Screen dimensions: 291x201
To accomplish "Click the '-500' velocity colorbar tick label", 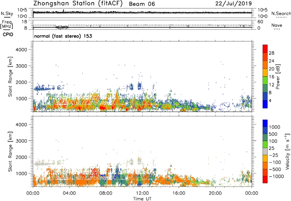I will coord(275,169).
